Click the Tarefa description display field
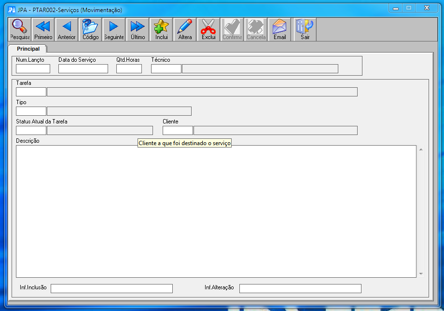This screenshot has height=311, width=444. coord(202,92)
